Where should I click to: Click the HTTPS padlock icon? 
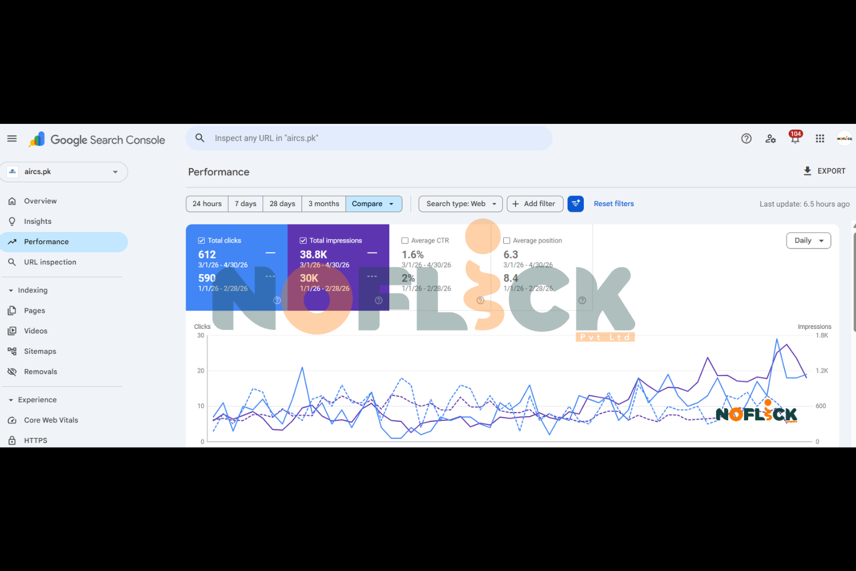point(12,440)
